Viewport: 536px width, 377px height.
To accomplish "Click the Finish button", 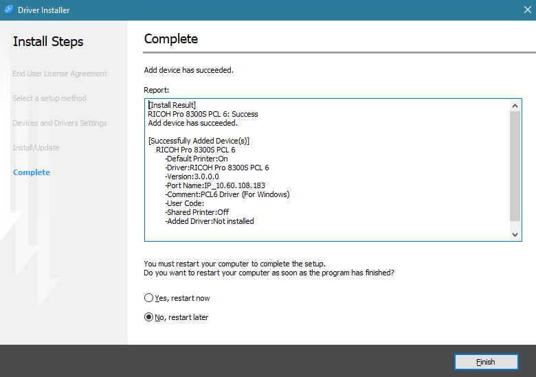I will coord(486,362).
